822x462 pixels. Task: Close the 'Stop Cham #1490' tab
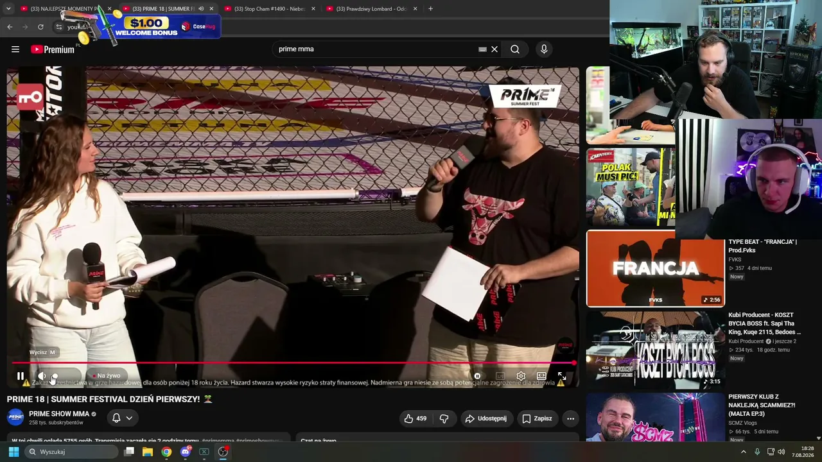[x=313, y=9]
